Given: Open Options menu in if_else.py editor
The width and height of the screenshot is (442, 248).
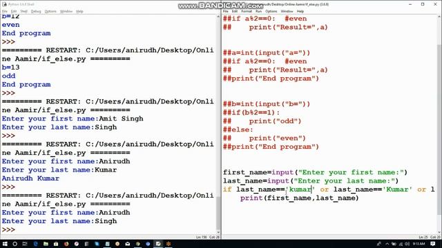Looking at the screenshot, I should point(271,11).
